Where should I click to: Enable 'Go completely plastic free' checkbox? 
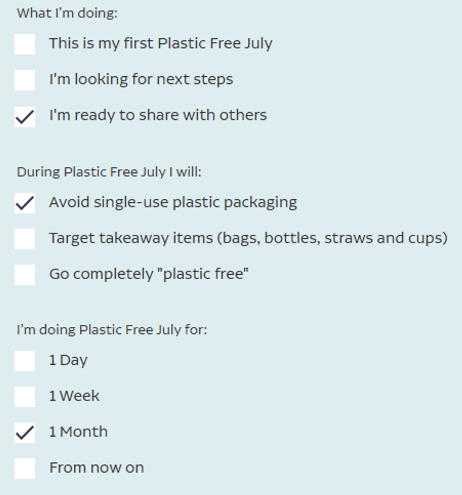(x=25, y=275)
